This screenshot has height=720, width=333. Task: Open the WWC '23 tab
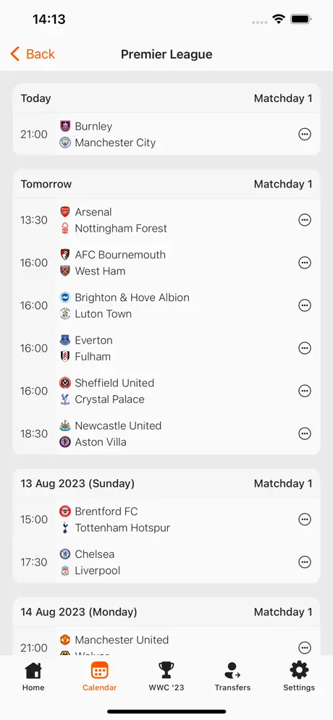point(166,677)
